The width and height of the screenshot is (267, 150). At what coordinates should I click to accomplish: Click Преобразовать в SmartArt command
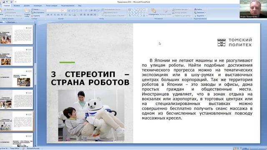click(x=113, y=16)
